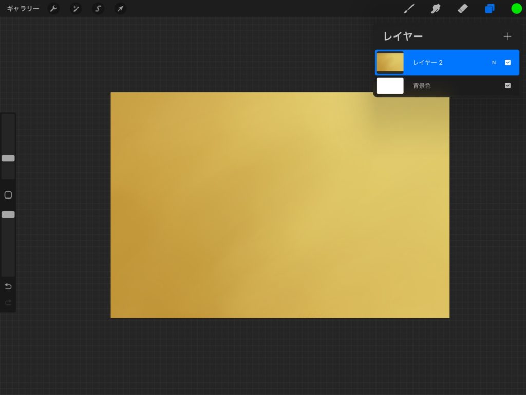Hide レイヤー 2 using its checkbox

(508, 63)
